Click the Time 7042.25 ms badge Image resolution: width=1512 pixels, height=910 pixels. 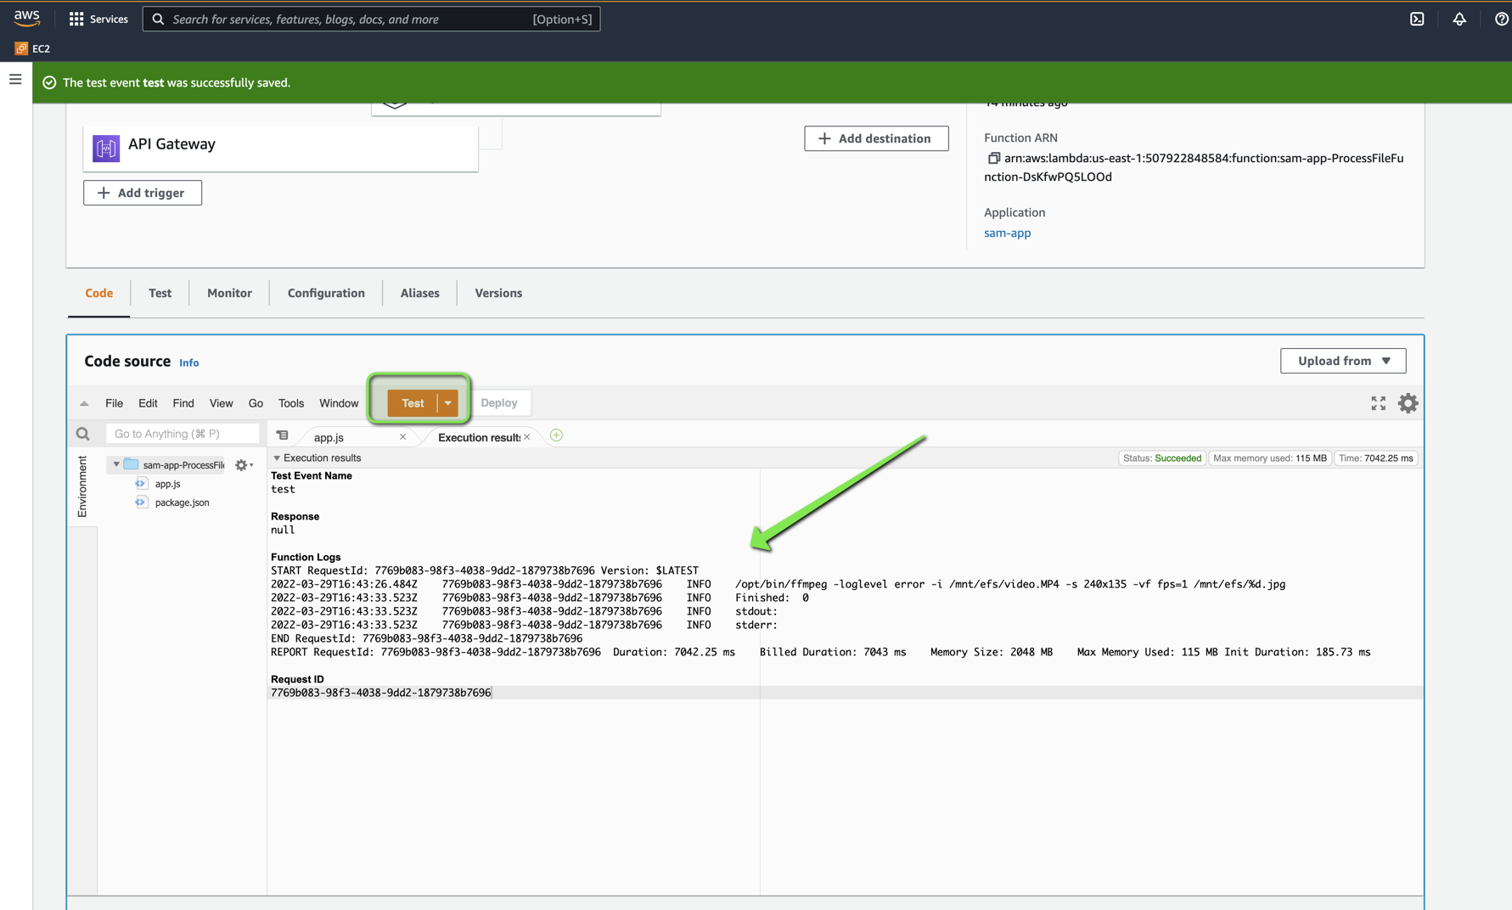[x=1375, y=458]
